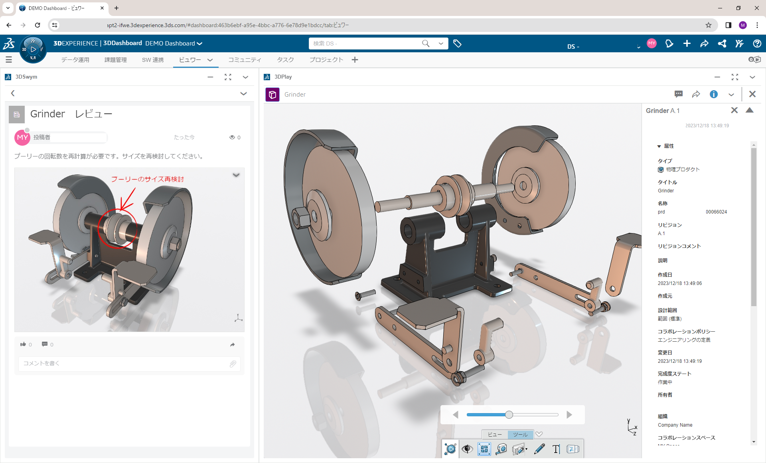Select the Section edit tool
The image size is (766, 463).
[518, 449]
